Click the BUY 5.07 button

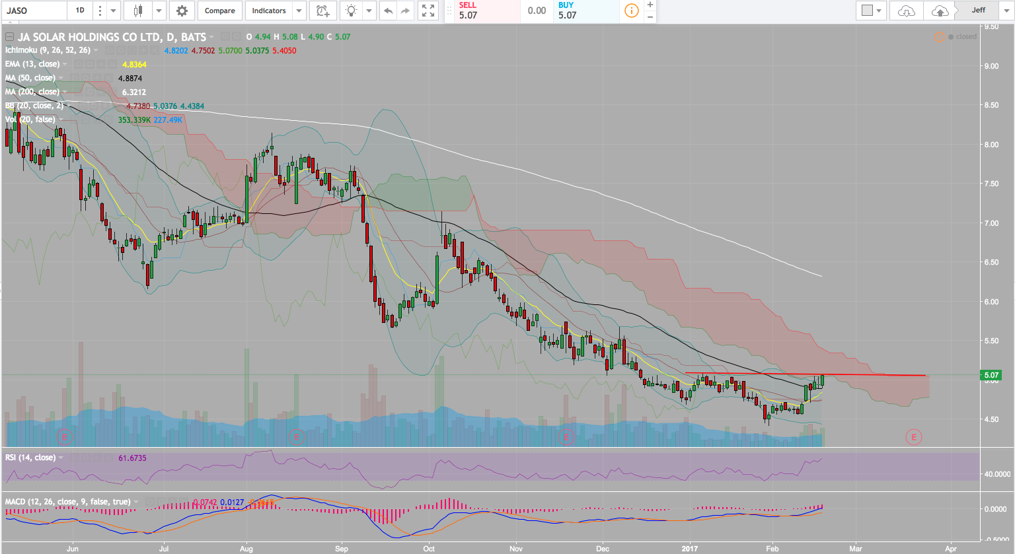587,11
